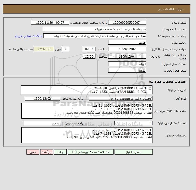The width and height of the screenshot is (196, 190).
Task: Click the countdown timer 22:32:36
Action: pos(44,49)
